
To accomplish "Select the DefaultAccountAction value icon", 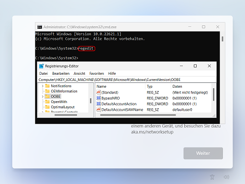I will pyautogui.click(x=99, y=104).
